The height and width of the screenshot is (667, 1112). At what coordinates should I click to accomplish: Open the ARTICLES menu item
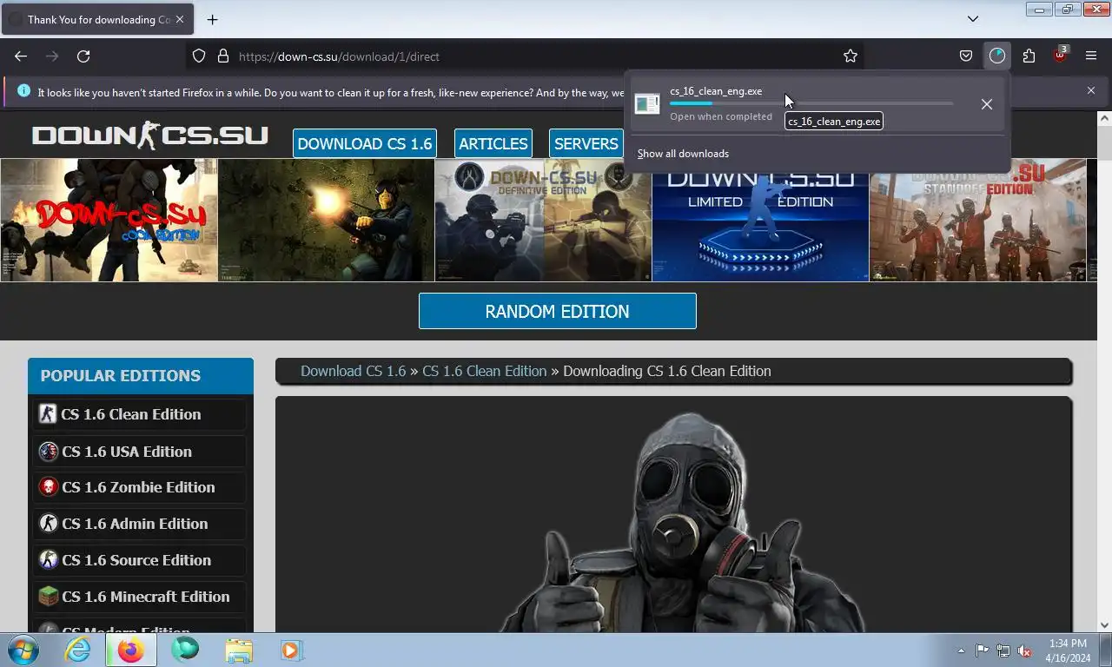(x=493, y=143)
